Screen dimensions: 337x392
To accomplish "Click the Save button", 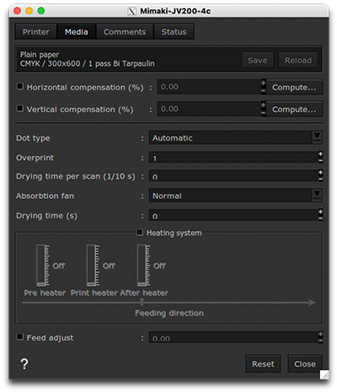I will tap(258, 61).
